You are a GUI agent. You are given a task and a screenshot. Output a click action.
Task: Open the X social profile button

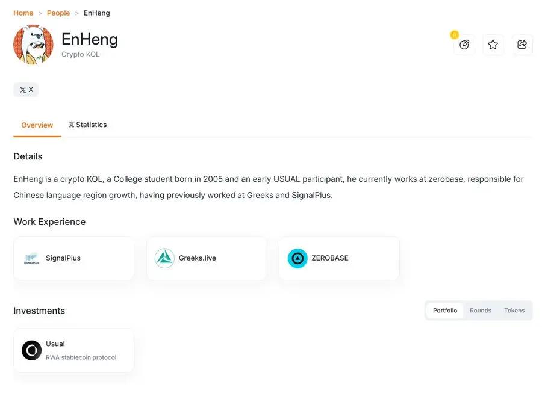coord(26,90)
